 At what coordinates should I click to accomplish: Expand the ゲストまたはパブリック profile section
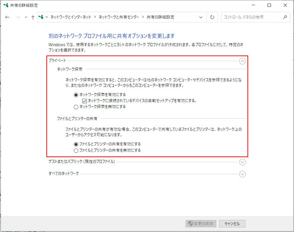click(242, 162)
